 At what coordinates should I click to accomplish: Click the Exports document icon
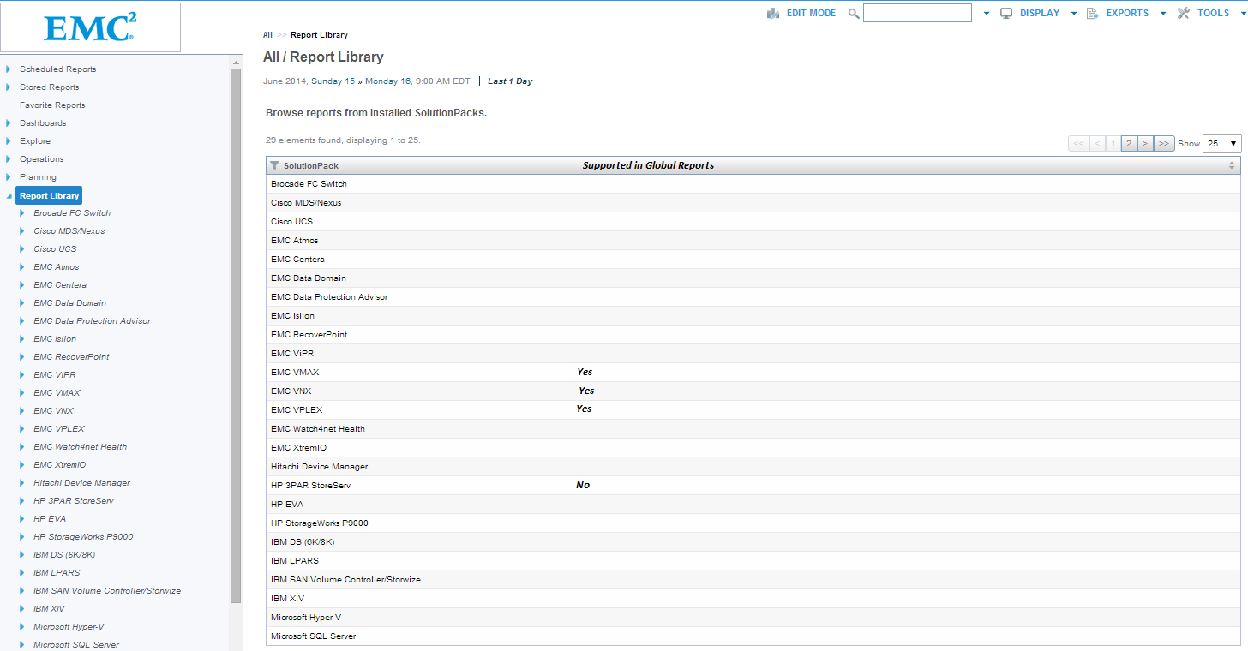click(x=1092, y=13)
